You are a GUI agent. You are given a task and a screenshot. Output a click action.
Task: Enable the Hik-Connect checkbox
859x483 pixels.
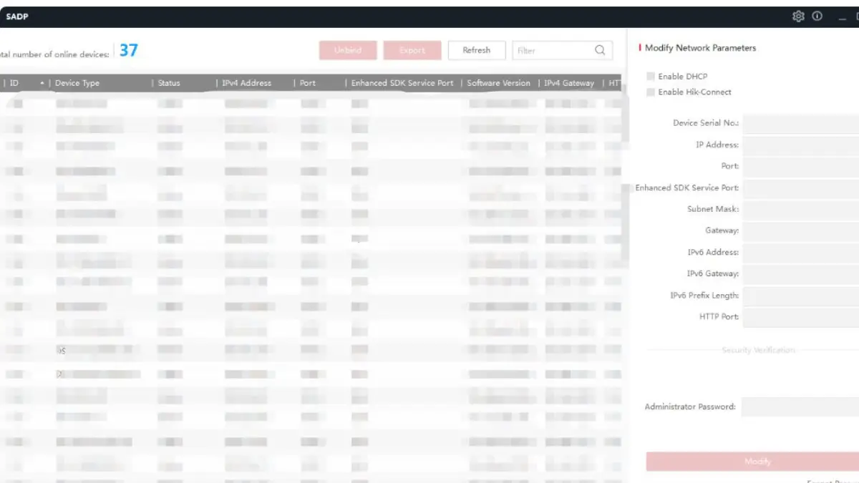[x=651, y=92]
